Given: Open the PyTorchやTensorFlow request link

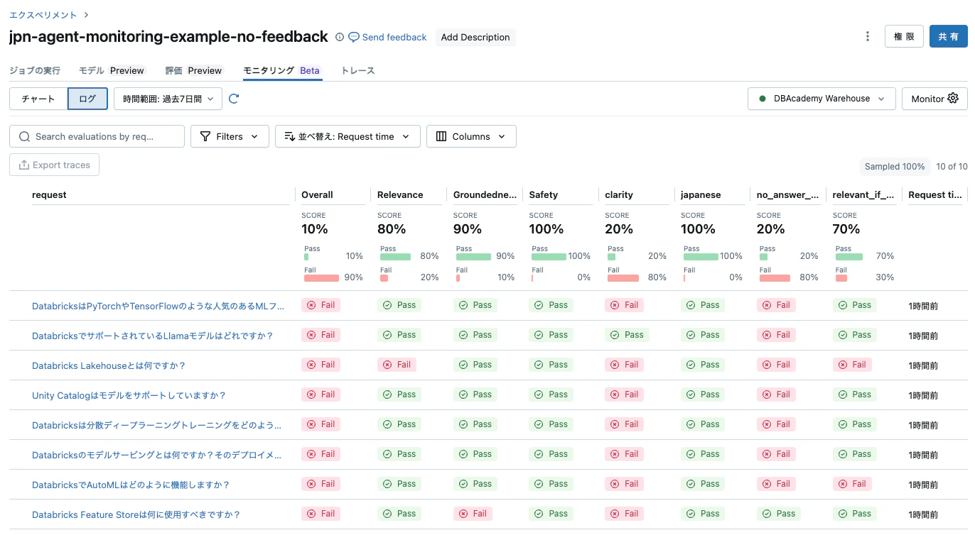Looking at the screenshot, I should (x=158, y=306).
